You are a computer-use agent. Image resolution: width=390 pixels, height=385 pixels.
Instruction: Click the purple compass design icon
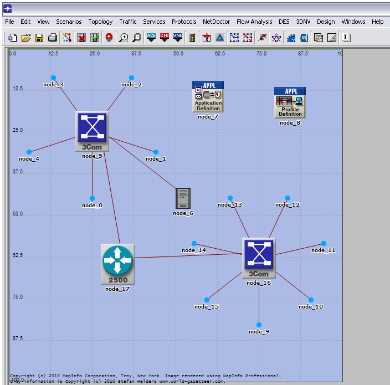(x=276, y=38)
